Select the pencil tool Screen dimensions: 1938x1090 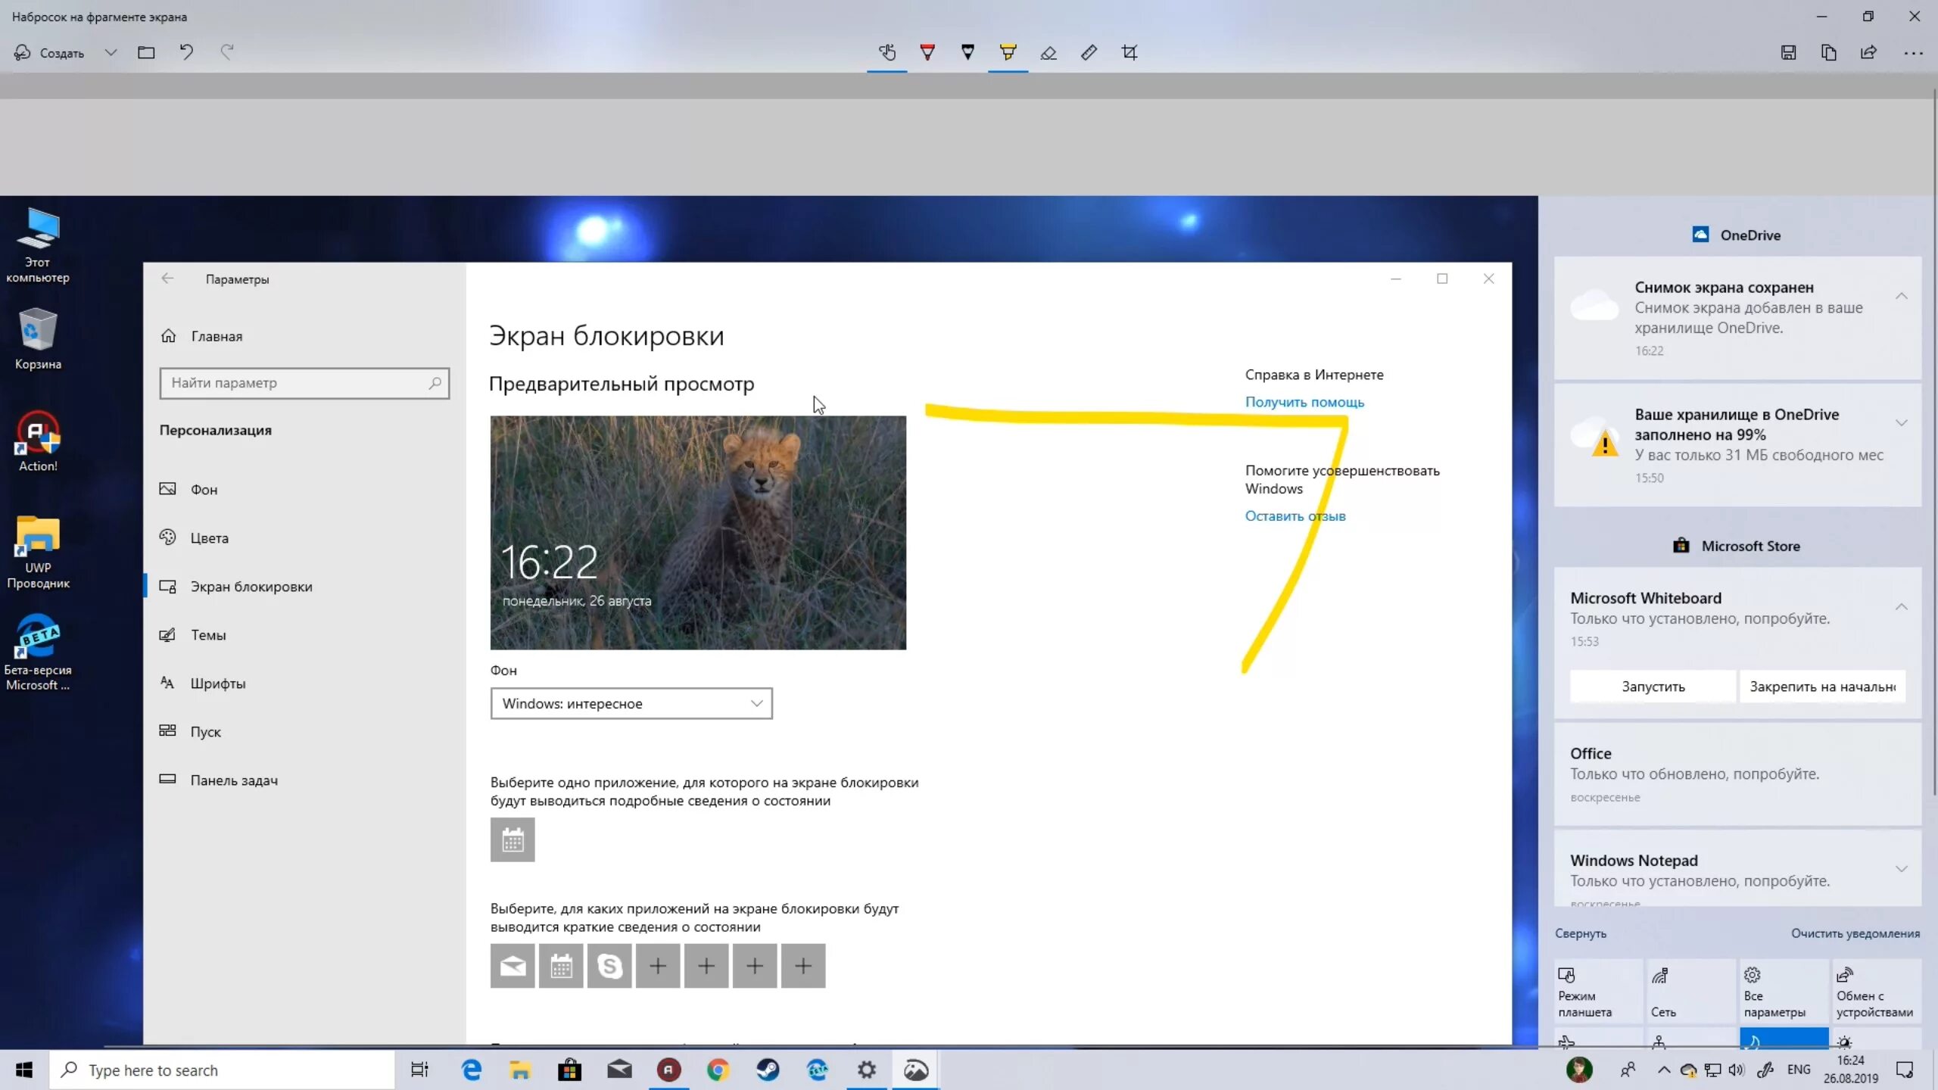(x=967, y=52)
